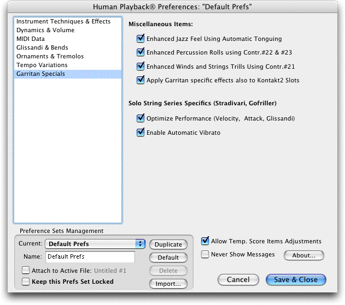Select Tempo Variations category
The image size is (345, 305).
68,65
